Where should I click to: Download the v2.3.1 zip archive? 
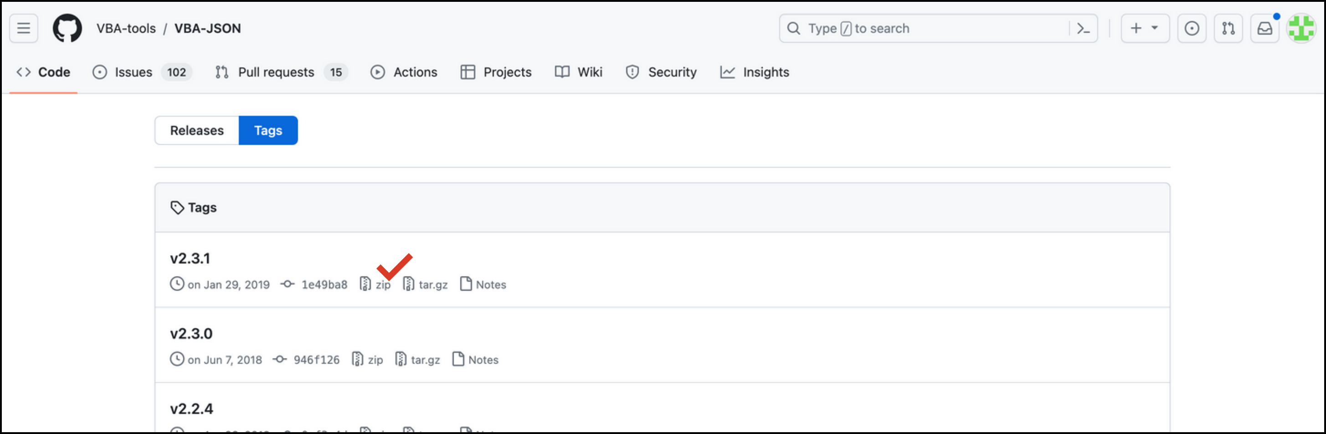pos(375,284)
